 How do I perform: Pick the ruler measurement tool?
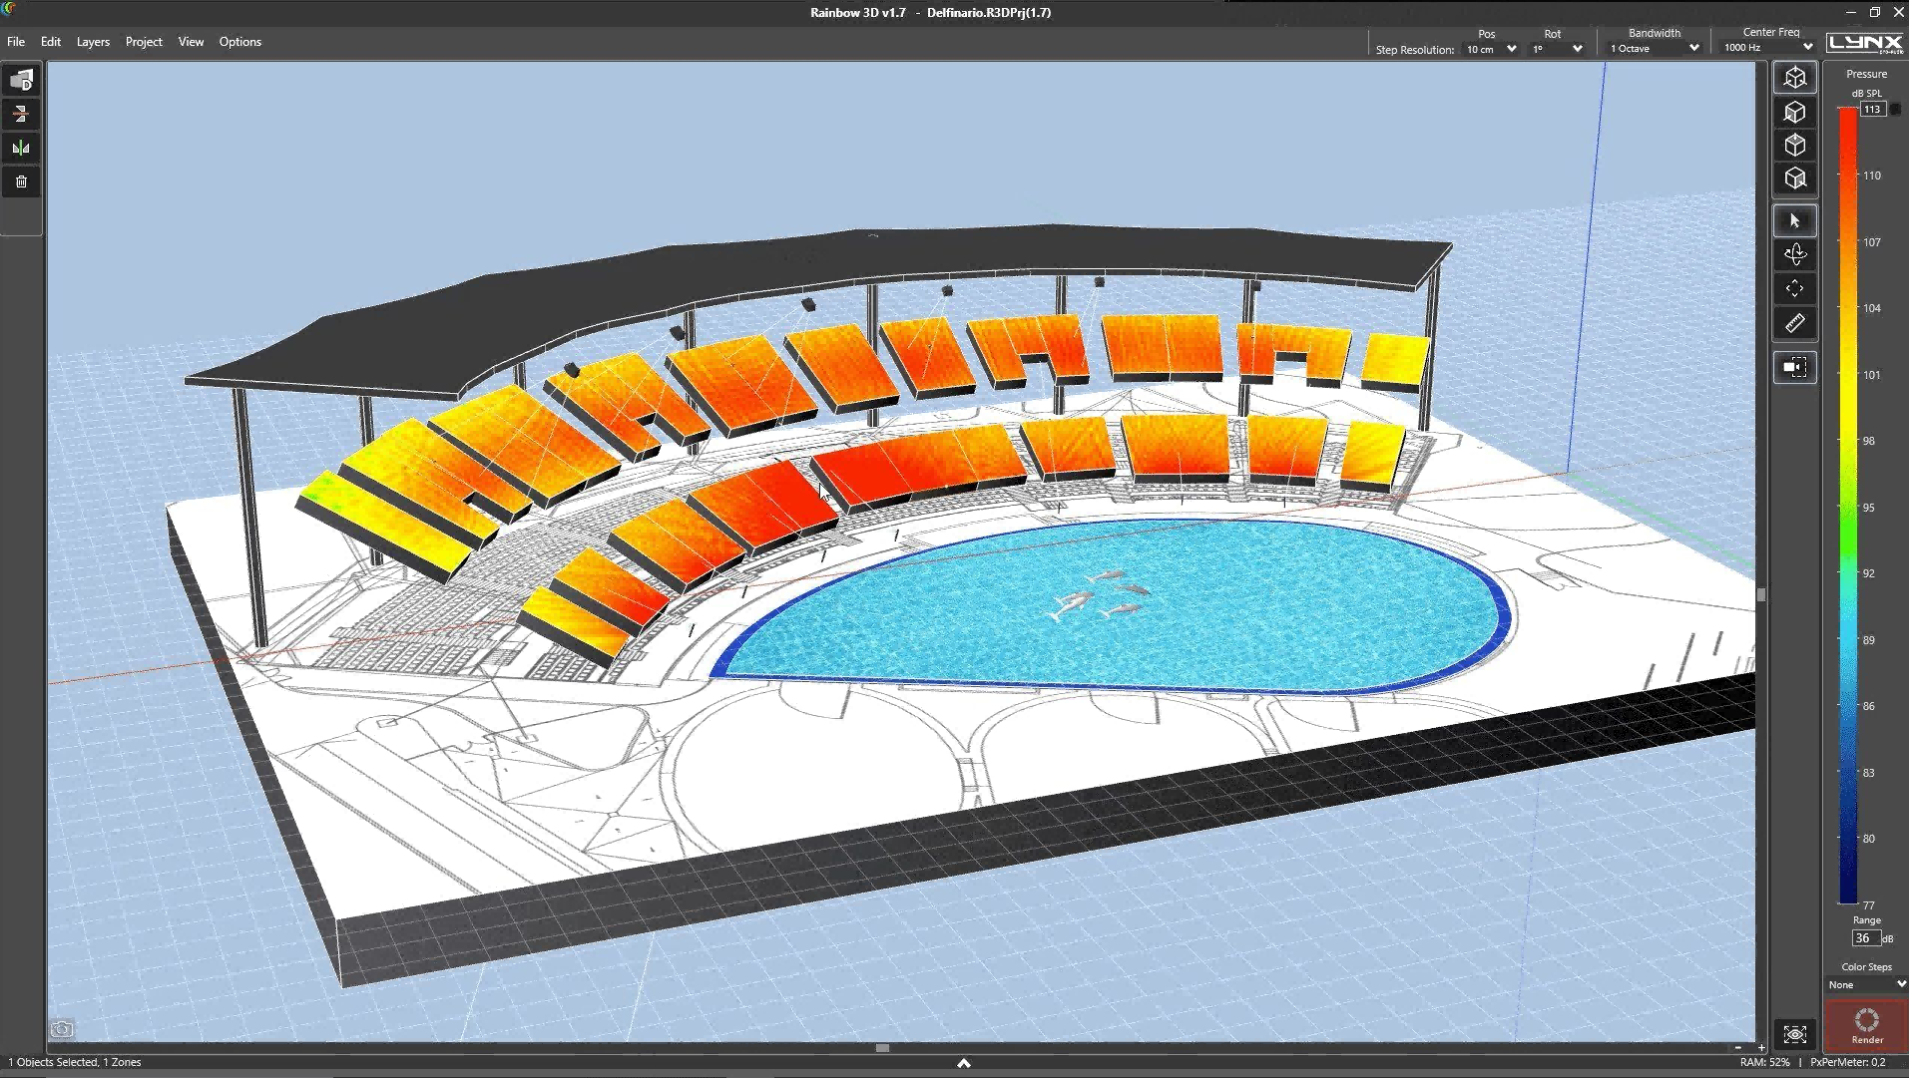point(1794,323)
